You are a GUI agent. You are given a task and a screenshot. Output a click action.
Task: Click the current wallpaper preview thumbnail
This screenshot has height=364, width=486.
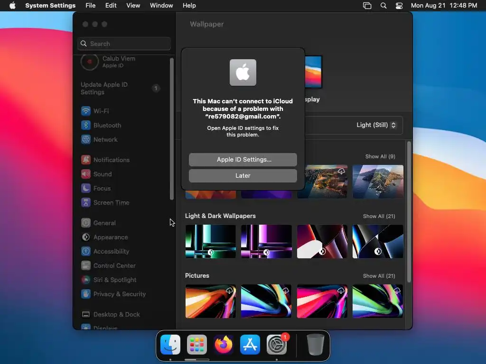coord(313,72)
